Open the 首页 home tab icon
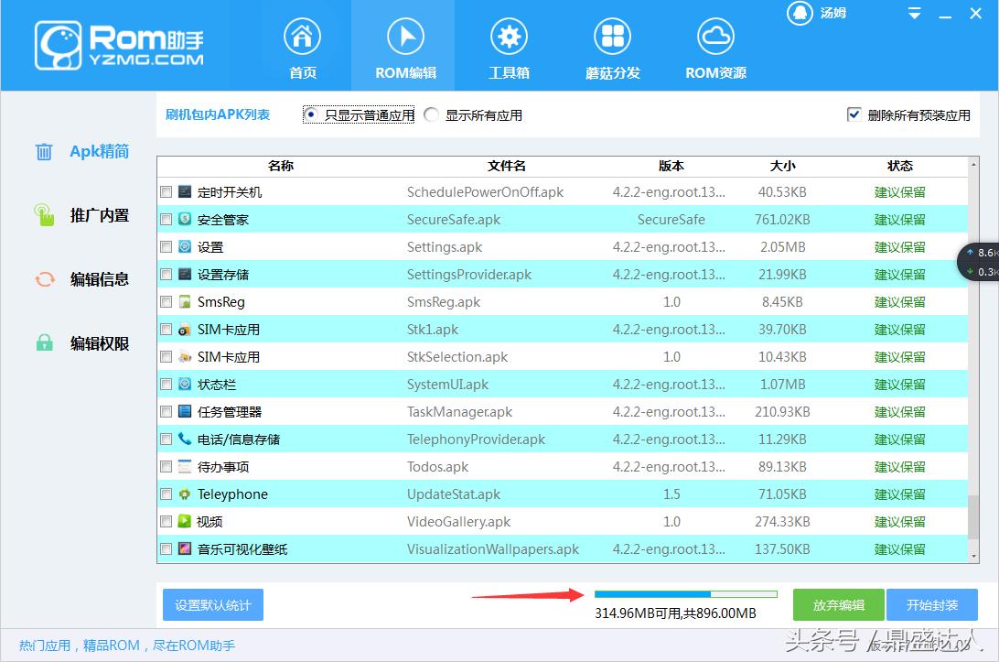The height and width of the screenshot is (662, 999). pos(302,38)
